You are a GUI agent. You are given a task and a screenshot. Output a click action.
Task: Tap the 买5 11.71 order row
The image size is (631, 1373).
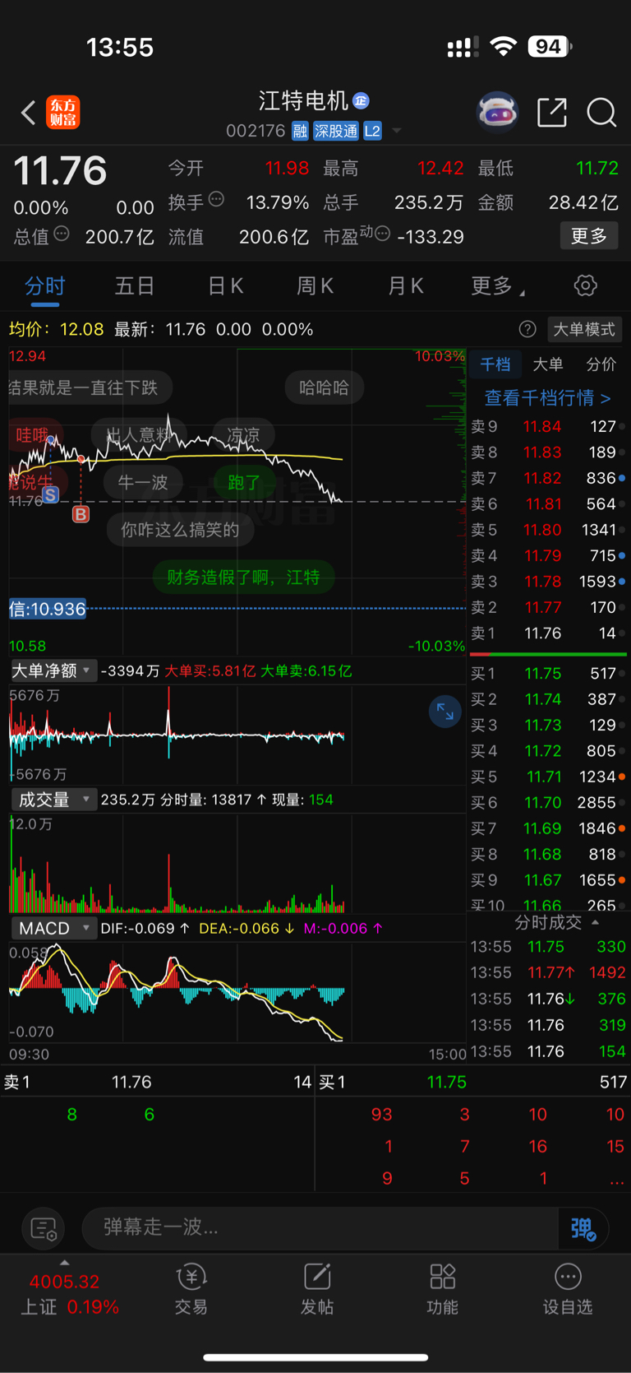548,777
